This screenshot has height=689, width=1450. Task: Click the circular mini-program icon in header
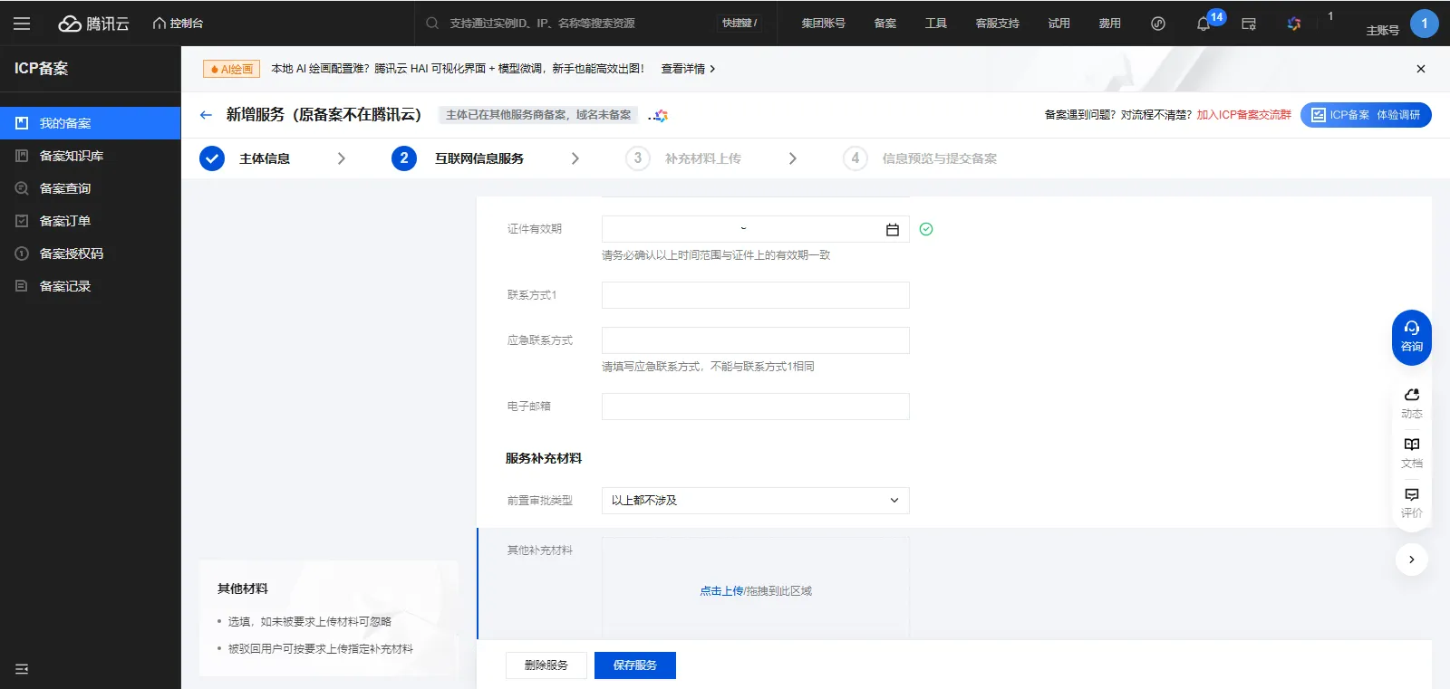1158,24
